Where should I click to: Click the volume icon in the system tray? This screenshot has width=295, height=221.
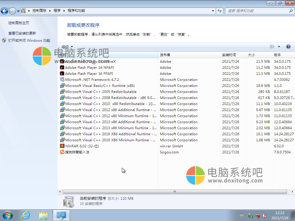pyautogui.click(x=264, y=216)
